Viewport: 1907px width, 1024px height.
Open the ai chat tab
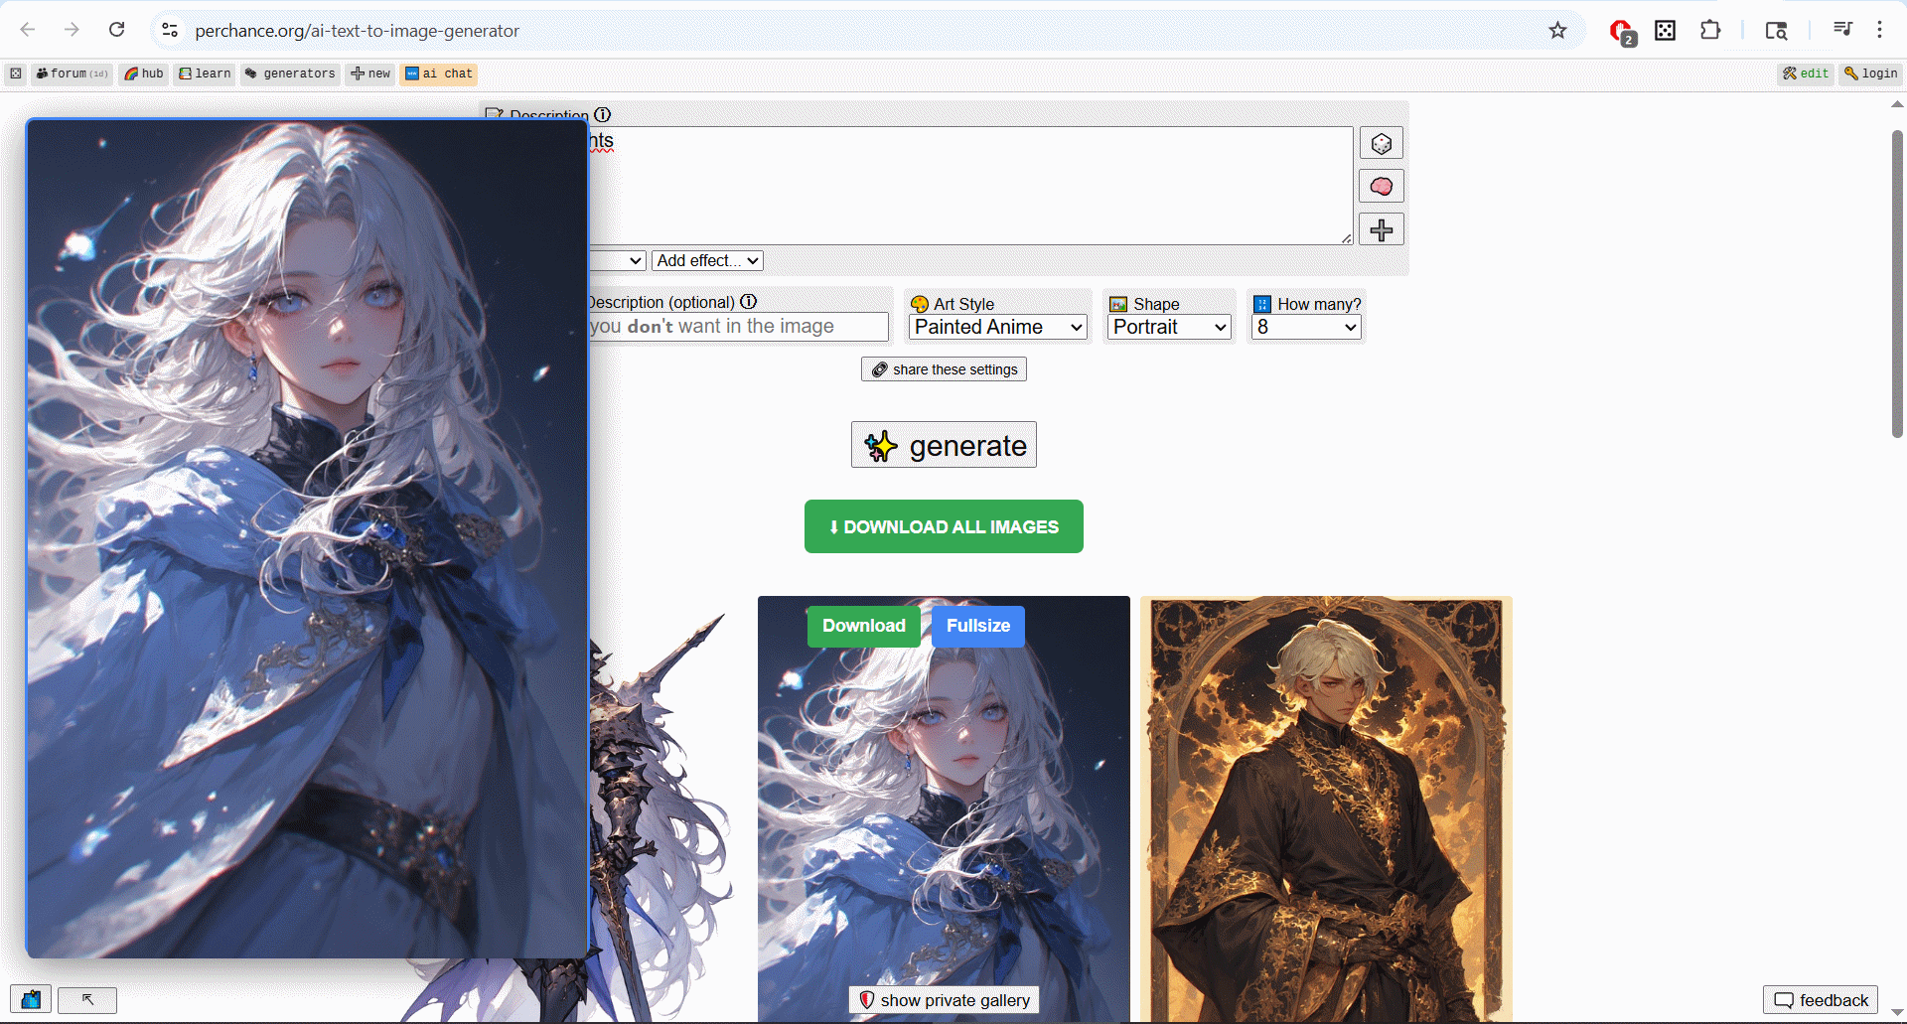coord(438,73)
